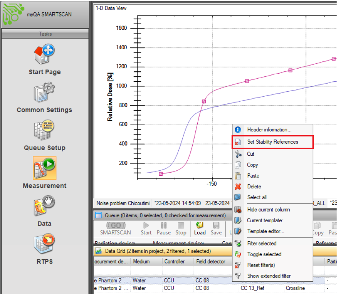This screenshot has width=337, height=294.
Task: Pause the measurement queue
Action: coord(164,228)
